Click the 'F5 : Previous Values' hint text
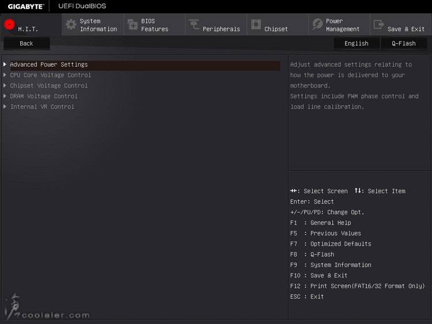The height and width of the screenshot is (324, 432). [325, 233]
